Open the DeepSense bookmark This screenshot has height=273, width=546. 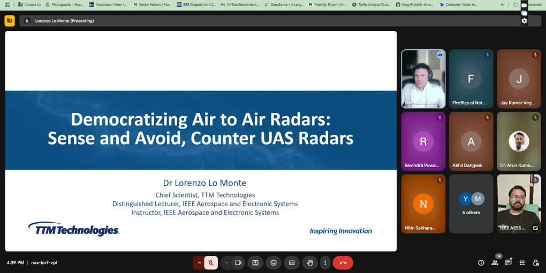coord(284,4)
